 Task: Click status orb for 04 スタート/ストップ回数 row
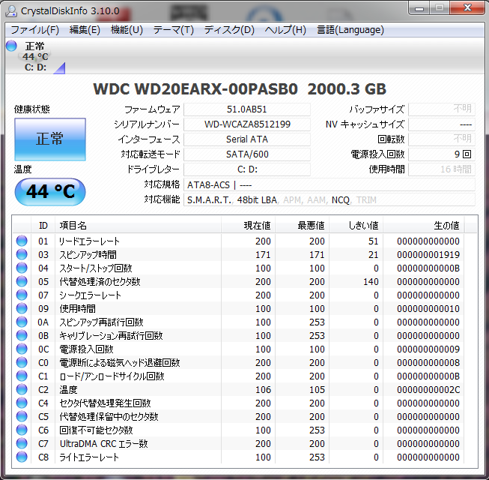(x=22, y=268)
